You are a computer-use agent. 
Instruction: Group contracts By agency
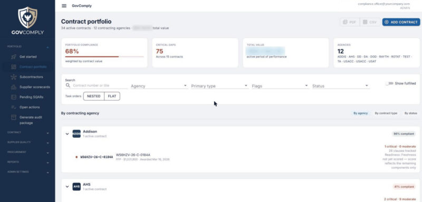[360, 113]
